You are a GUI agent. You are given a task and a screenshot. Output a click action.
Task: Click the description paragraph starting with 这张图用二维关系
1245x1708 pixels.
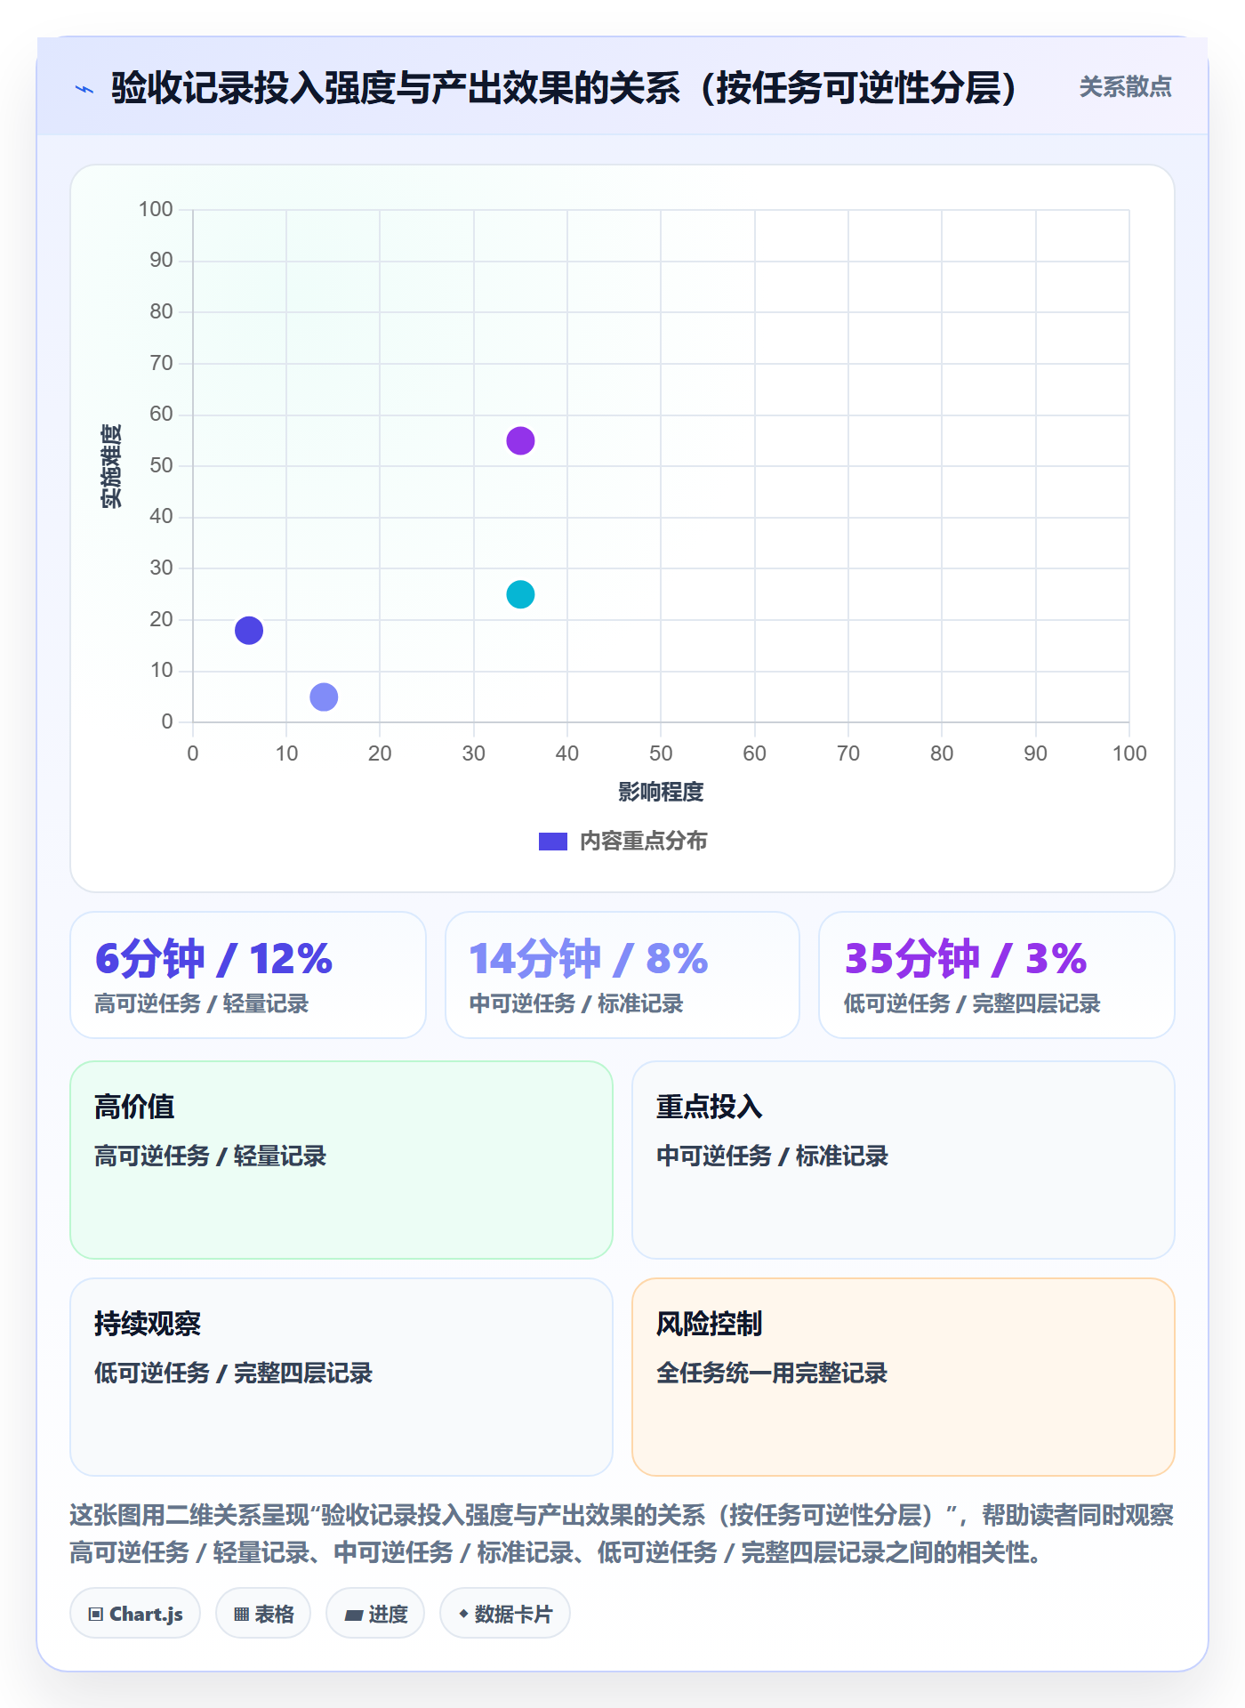point(622,1534)
